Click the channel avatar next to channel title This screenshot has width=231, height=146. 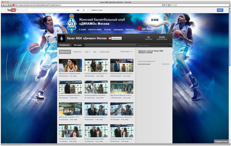tap(62, 38)
